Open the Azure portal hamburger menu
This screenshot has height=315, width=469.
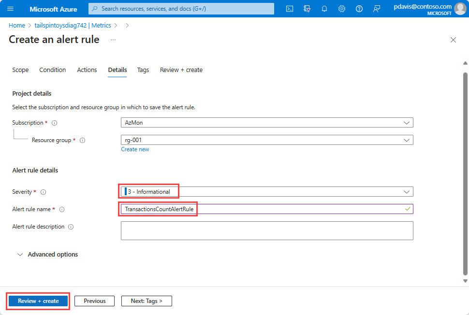[x=11, y=9]
